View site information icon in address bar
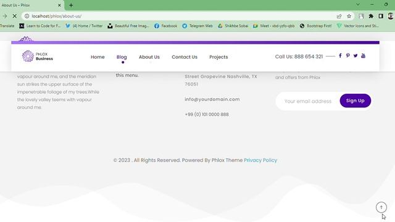This screenshot has height=222, width=395. pyautogui.click(x=27, y=16)
